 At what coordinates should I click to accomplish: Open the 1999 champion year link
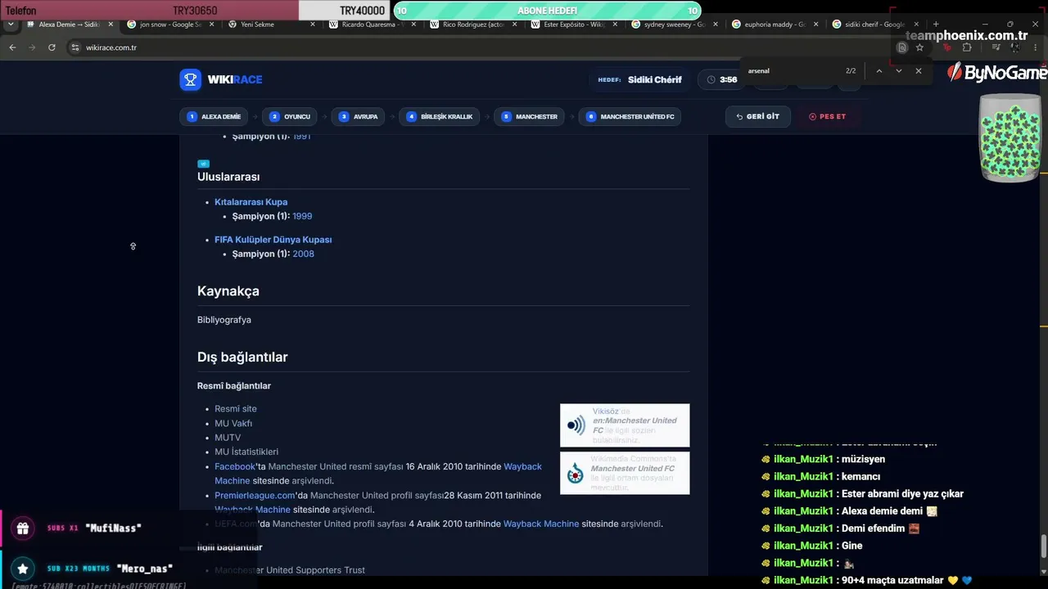[x=302, y=216]
